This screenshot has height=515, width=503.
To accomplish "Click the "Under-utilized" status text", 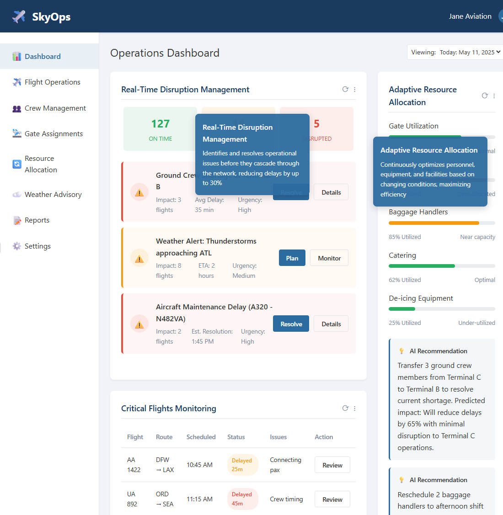I will click(x=476, y=323).
